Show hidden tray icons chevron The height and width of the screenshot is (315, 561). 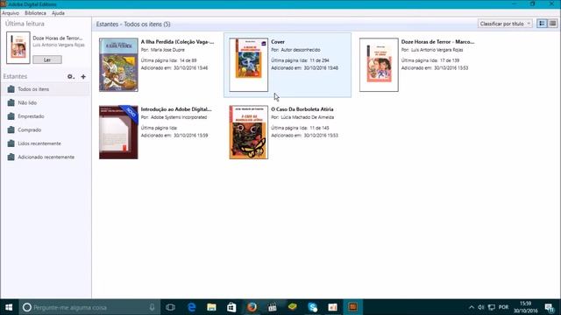[x=472, y=307]
